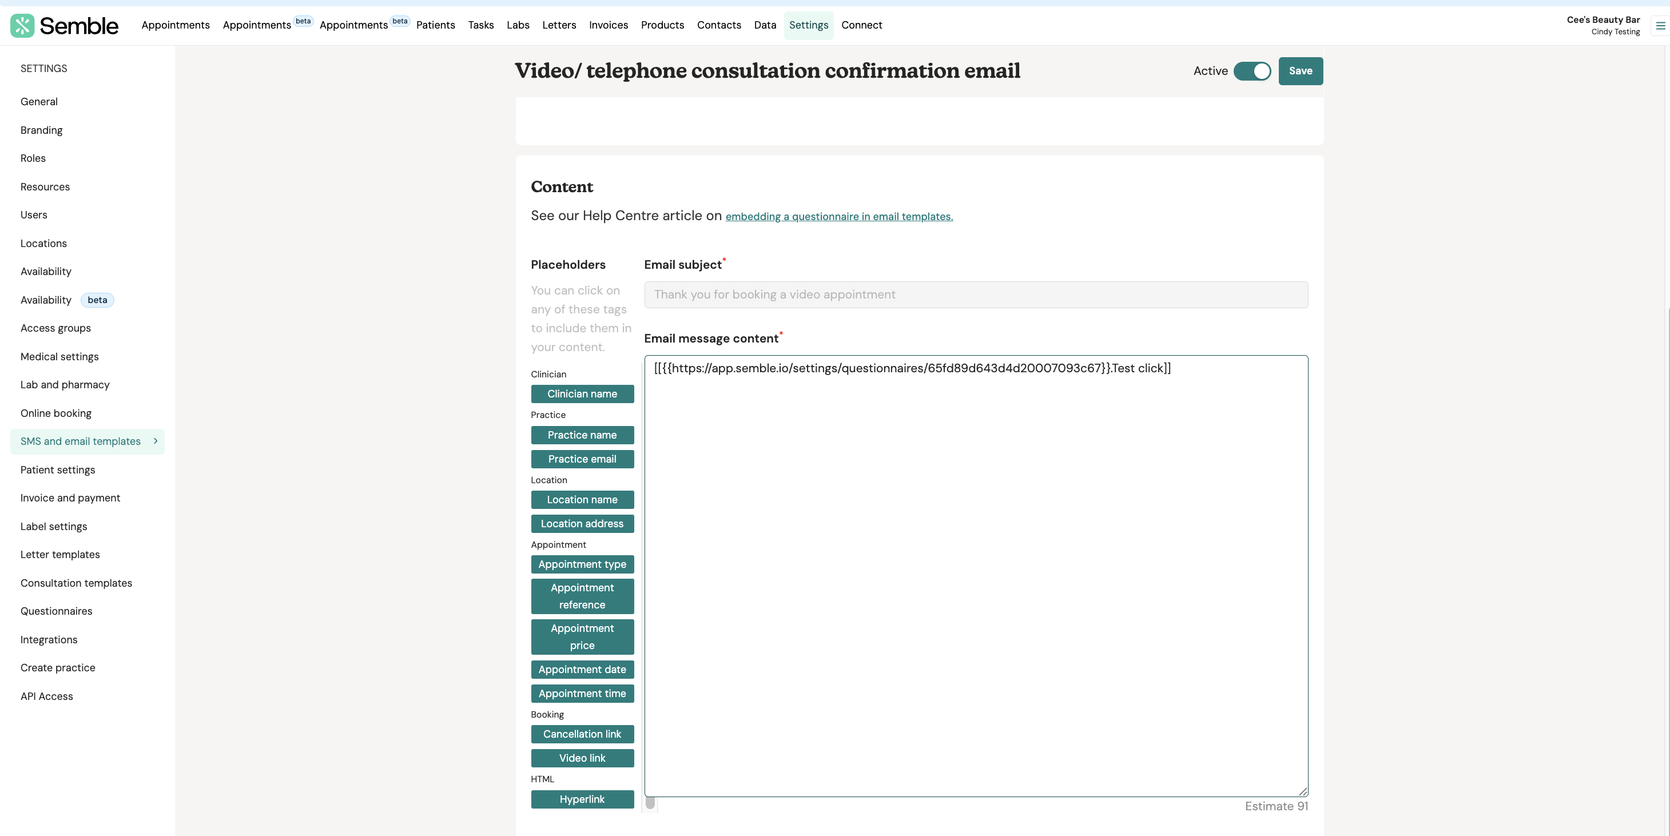Go to Tasks in top navigation
The width and height of the screenshot is (1670, 836).
pyautogui.click(x=481, y=25)
